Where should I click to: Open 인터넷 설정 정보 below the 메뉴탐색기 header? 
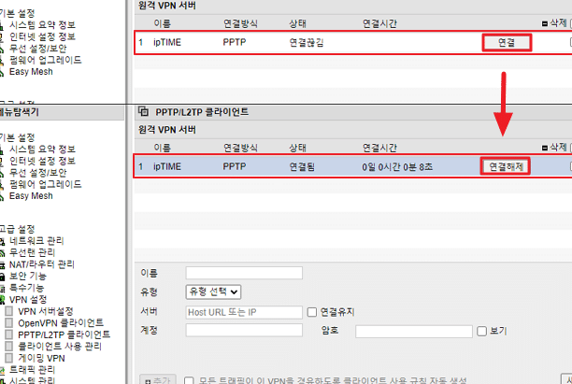point(42,161)
